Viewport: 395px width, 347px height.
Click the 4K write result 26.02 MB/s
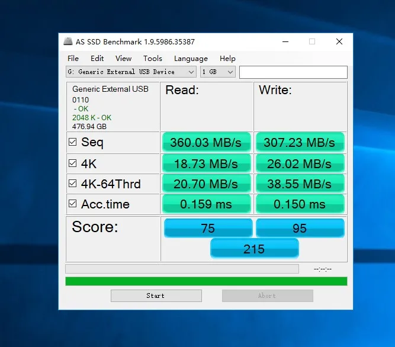[300, 163]
